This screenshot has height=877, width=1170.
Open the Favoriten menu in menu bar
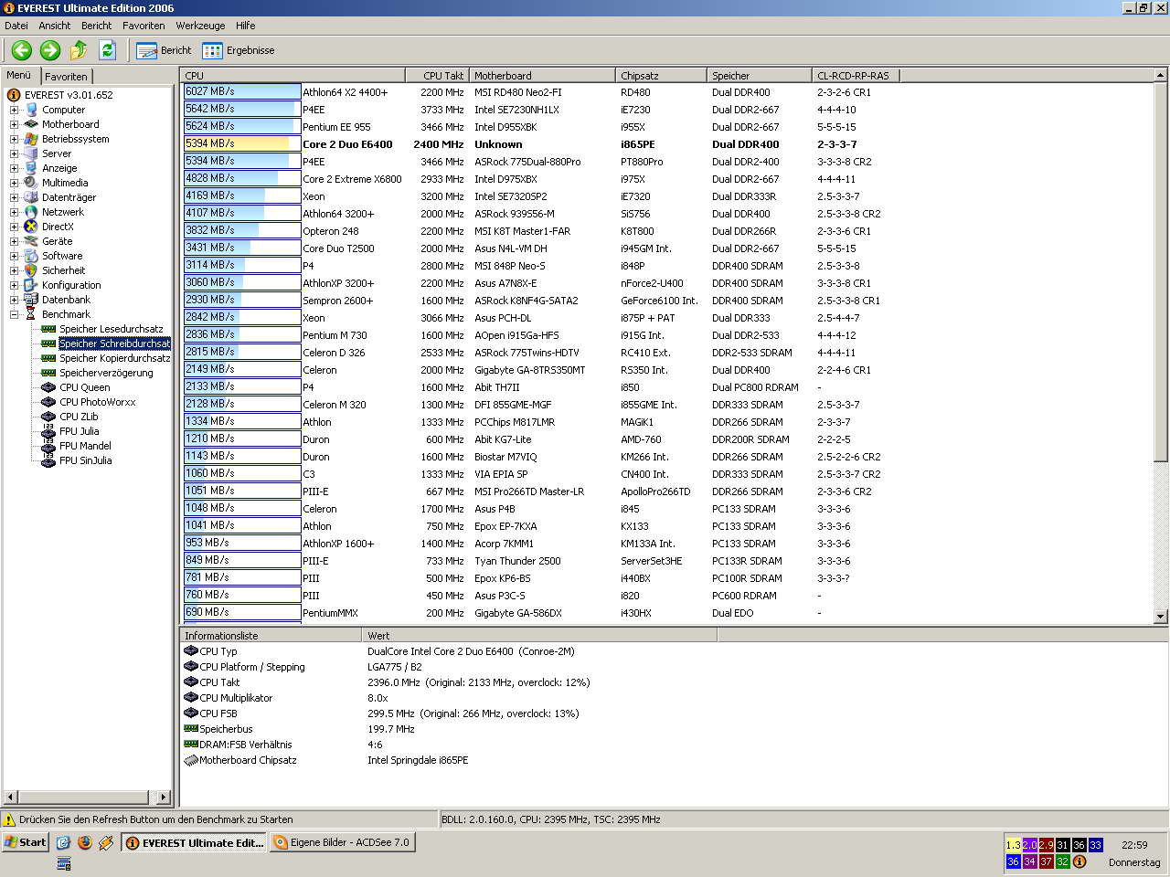[x=144, y=26]
